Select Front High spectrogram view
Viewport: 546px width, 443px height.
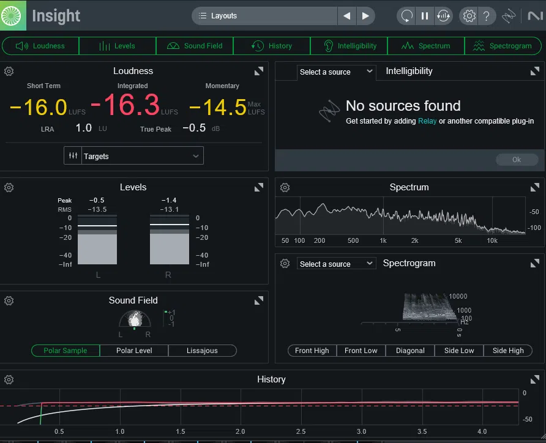(312, 351)
